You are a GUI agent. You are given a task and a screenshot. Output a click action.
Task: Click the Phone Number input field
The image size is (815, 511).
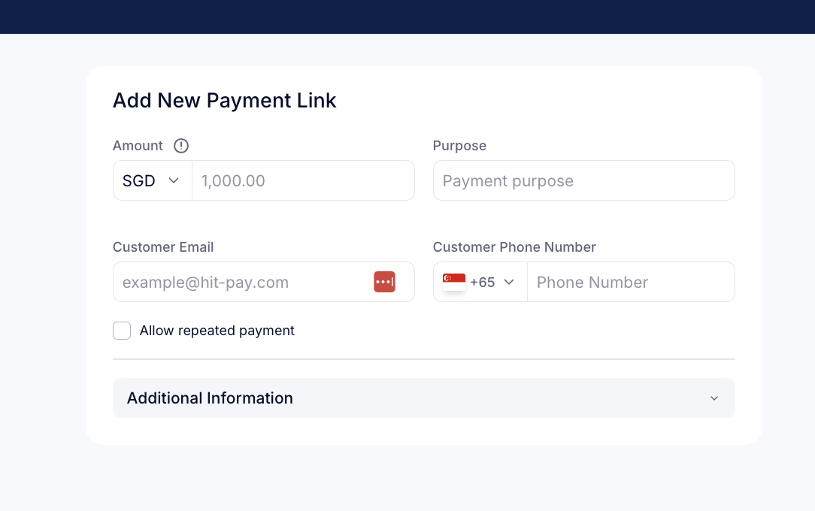[x=631, y=282]
